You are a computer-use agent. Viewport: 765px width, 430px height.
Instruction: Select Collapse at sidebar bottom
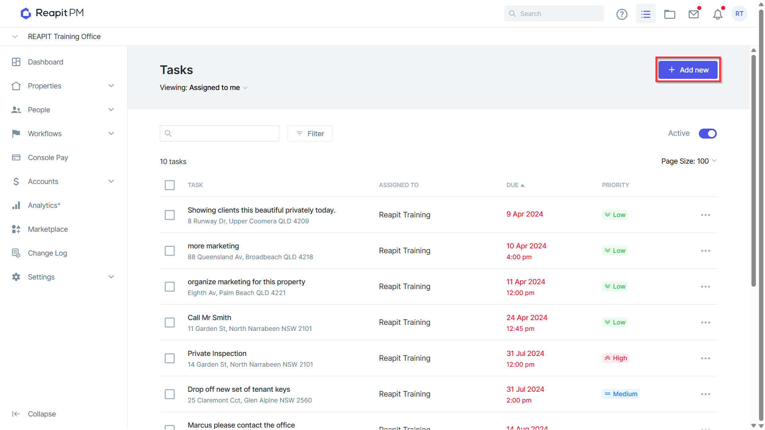(x=42, y=414)
